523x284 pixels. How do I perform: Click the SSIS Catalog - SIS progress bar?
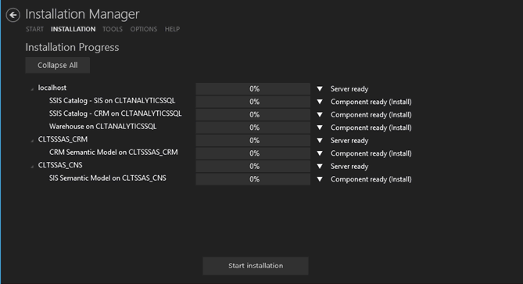253,102
